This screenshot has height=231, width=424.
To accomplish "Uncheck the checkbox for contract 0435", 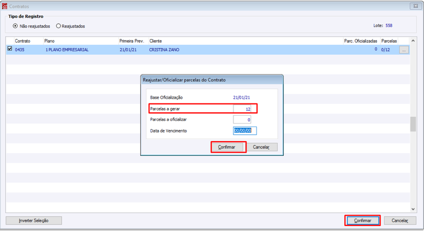I will click(x=10, y=49).
